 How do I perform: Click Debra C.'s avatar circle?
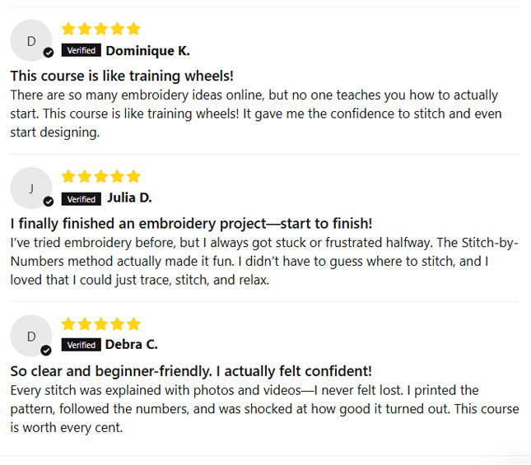(31, 336)
